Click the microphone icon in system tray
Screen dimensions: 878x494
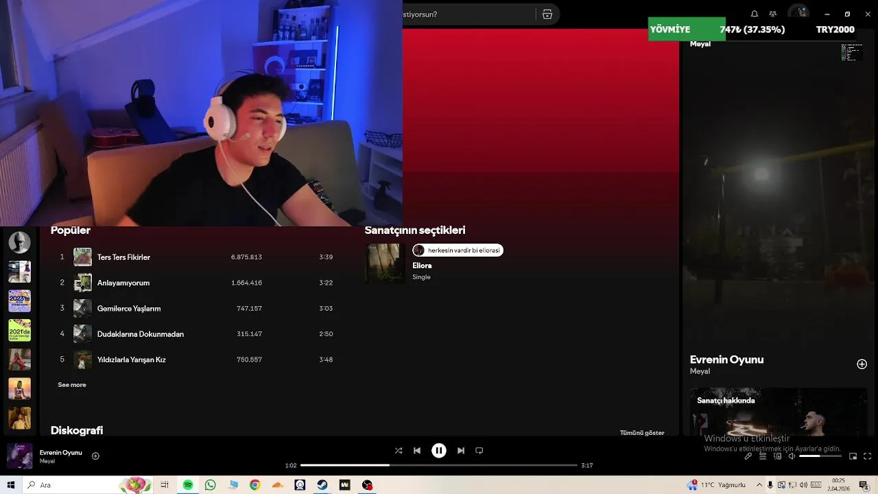[771, 485]
